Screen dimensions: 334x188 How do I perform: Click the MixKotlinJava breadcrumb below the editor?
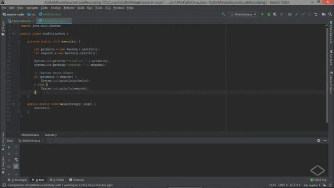(x=30, y=135)
